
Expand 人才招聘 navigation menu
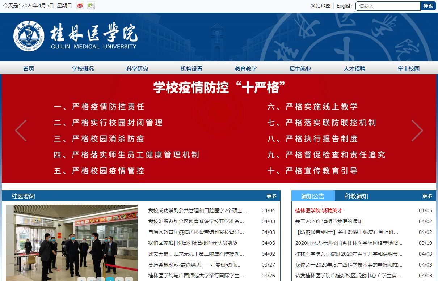(354, 68)
